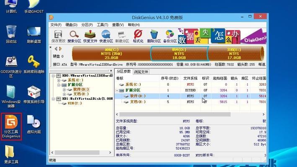
Task: Go to next disk with right arrow
Action: pyautogui.click(x=60, y=49)
